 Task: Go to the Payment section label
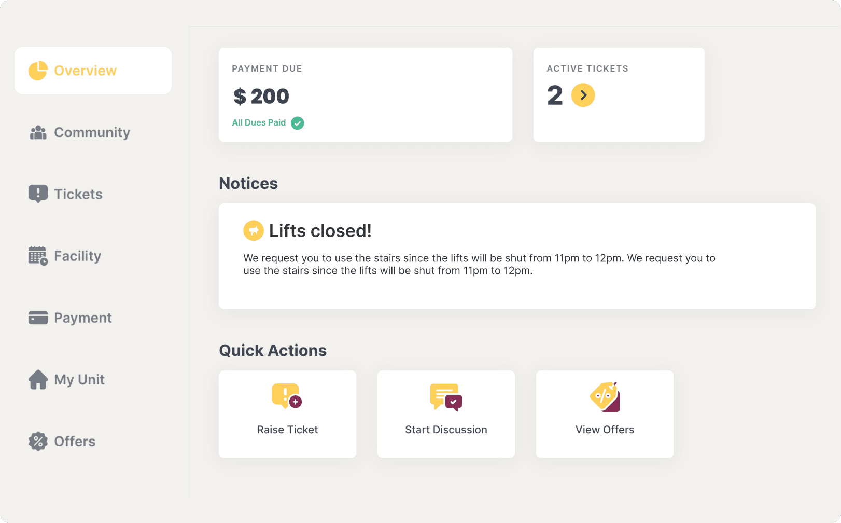point(83,318)
